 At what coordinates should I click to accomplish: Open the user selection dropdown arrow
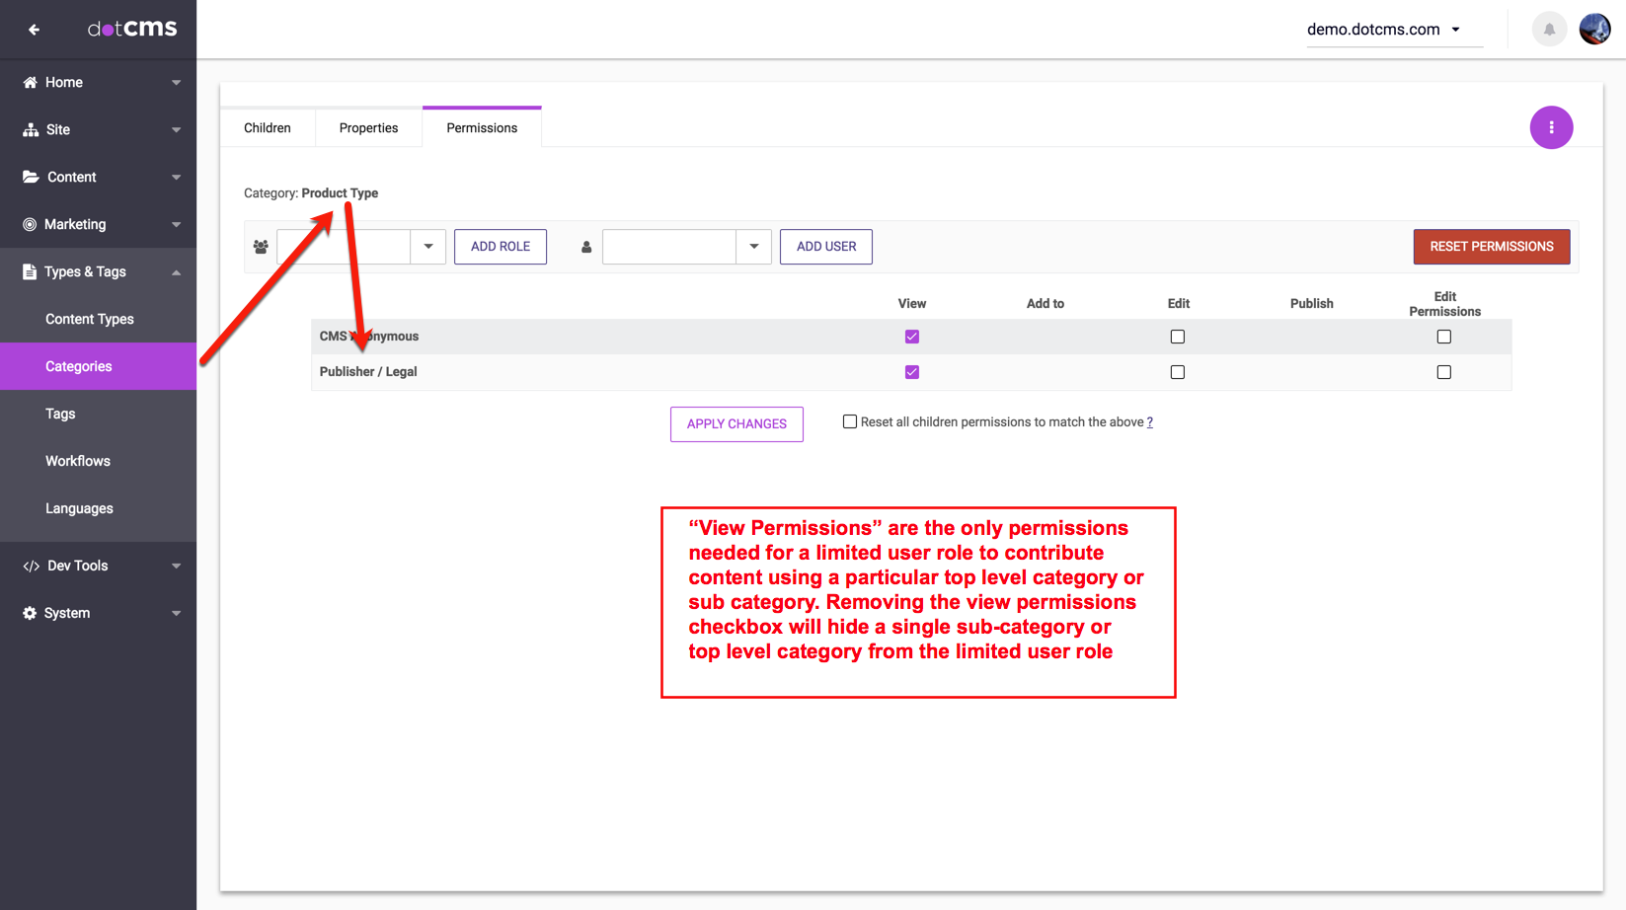point(754,247)
